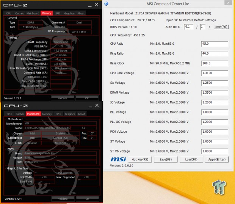Switch to Memory tab in lower CPU-Z window
235x204 pixels.
click(x=47, y=114)
